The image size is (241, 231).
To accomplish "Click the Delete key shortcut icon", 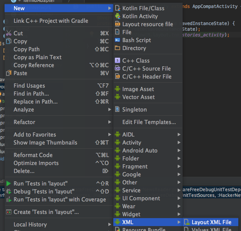I will click(105, 171).
